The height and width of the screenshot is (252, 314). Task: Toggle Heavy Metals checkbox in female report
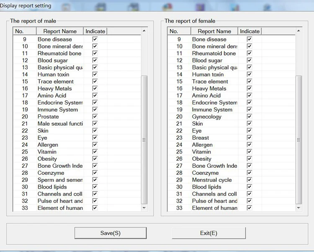click(x=250, y=88)
